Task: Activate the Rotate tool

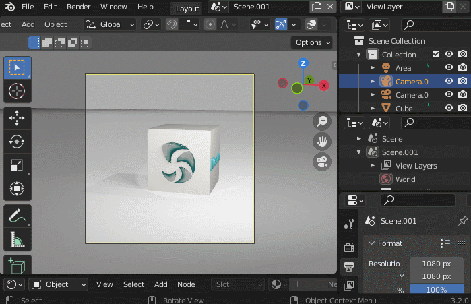Action: [x=17, y=141]
